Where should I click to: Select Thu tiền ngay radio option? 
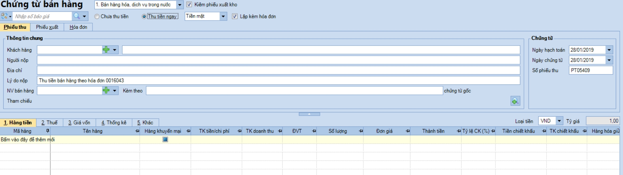click(144, 16)
